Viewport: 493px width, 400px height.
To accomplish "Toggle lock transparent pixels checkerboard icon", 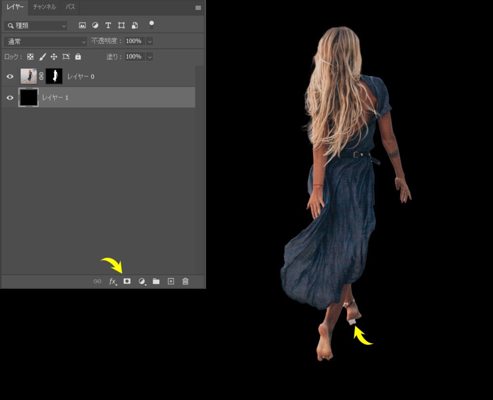I will click(x=30, y=57).
